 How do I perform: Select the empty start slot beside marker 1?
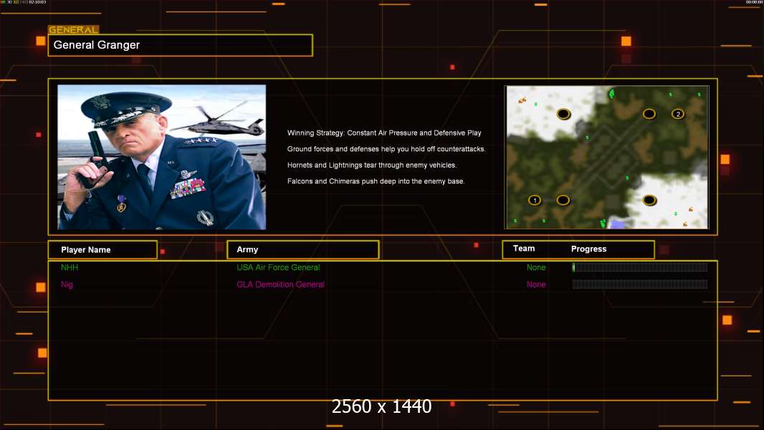(x=563, y=200)
